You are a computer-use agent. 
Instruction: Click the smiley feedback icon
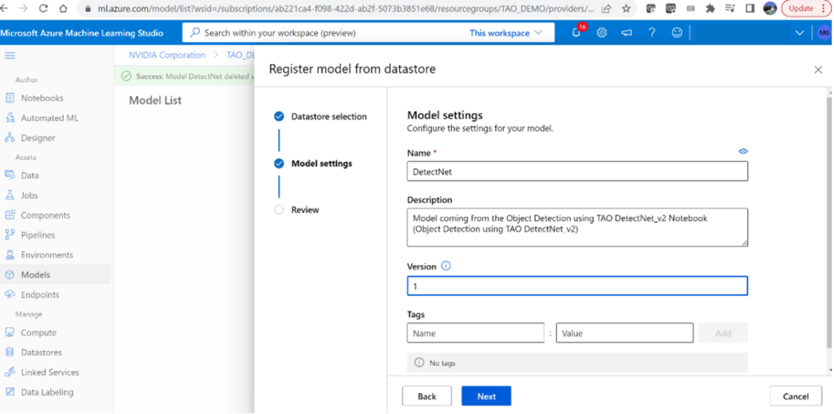click(676, 32)
